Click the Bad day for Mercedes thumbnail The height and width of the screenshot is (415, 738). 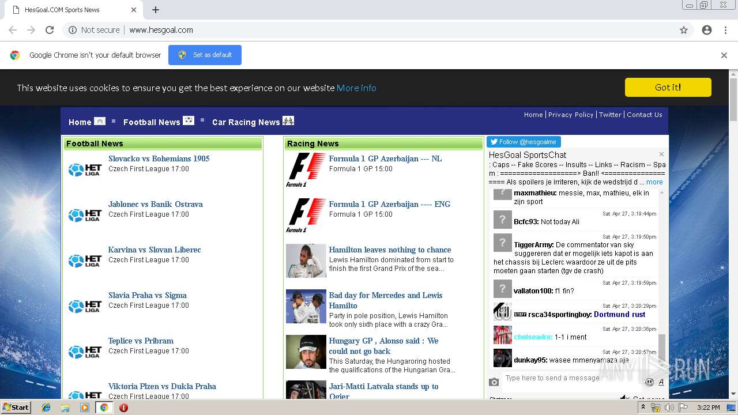306,306
